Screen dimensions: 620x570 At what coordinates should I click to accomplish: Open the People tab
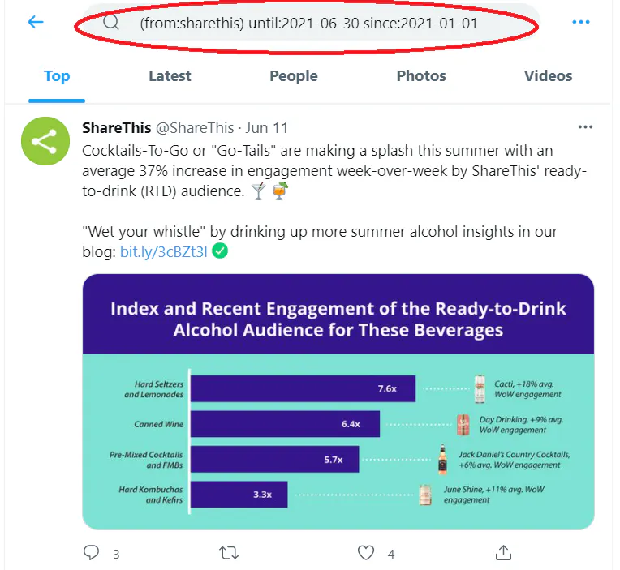coord(293,76)
